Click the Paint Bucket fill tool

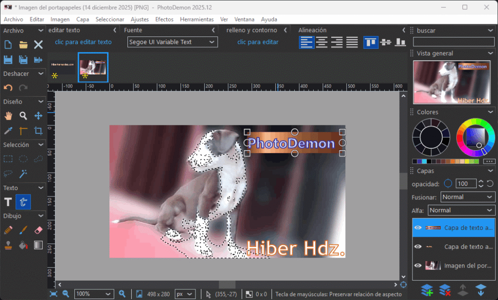(23, 245)
